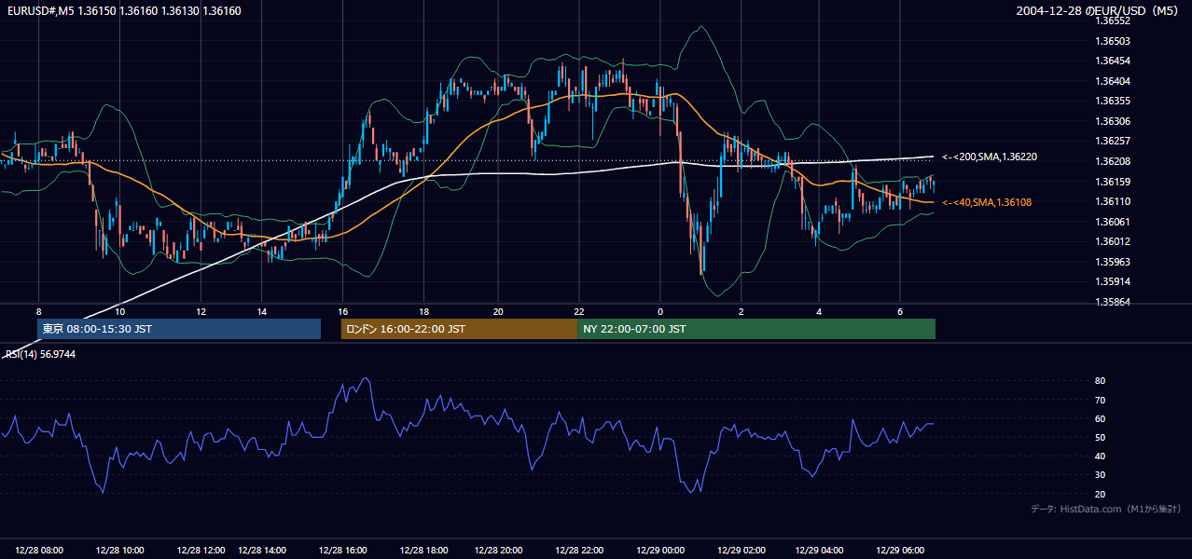Click the 12/29 00:00 date label
1192x559 pixels.
click(659, 550)
